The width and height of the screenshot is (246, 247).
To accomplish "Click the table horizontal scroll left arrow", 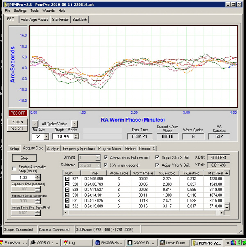I will (x=66, y=213).
